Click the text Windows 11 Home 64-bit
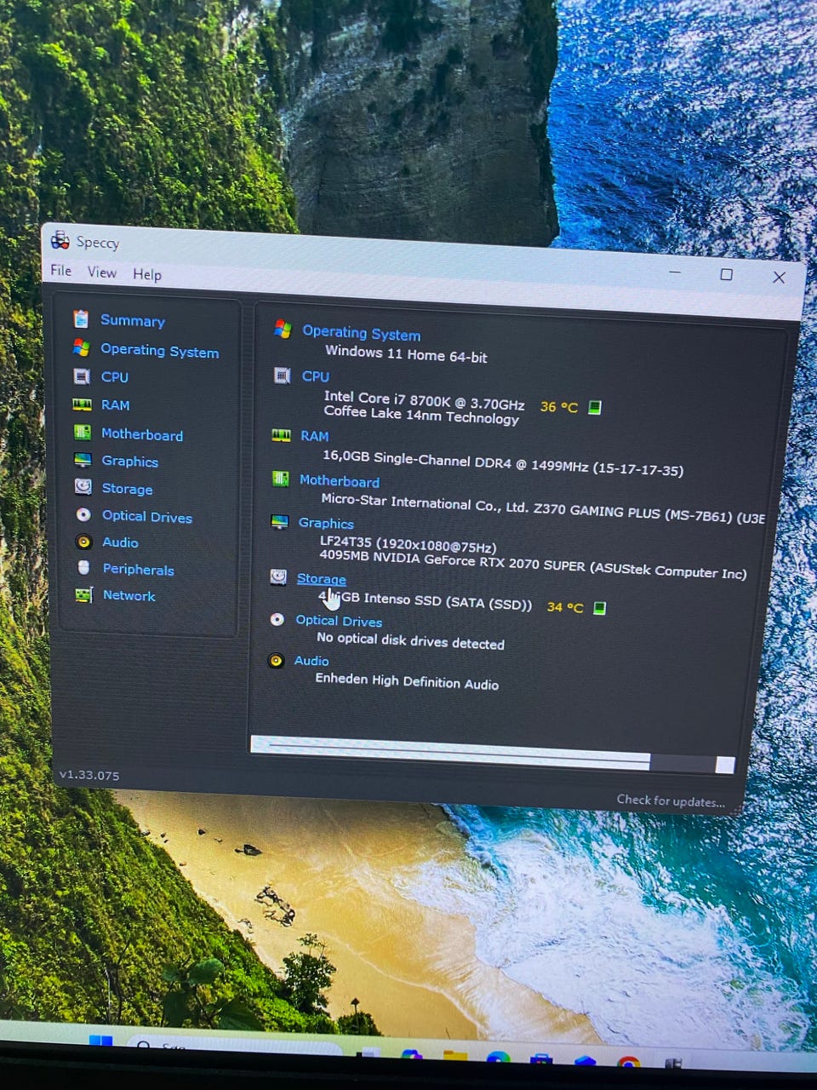817x1090 pixels. coord(406,354)
